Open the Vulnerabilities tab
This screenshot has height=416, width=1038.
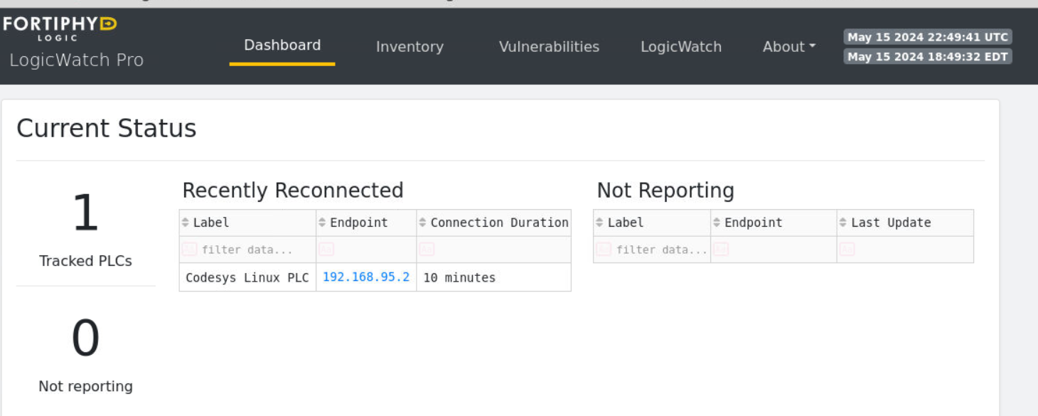tap(549, 47)
